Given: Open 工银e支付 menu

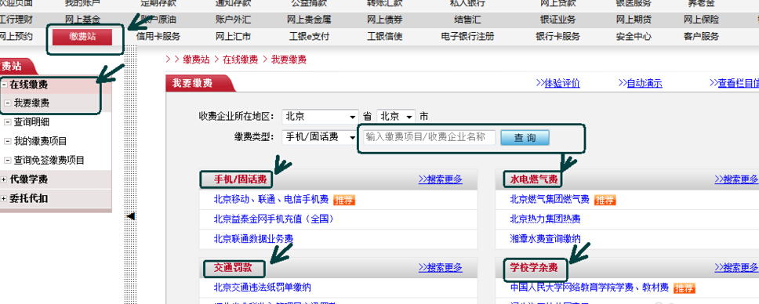Looking at the screenshot, I should (x=309, y=36).
